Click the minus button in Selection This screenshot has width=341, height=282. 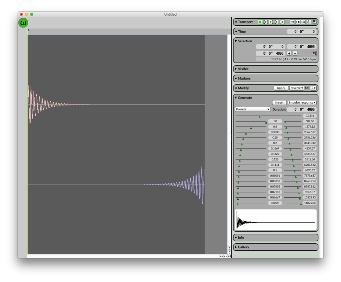point(295,53)
